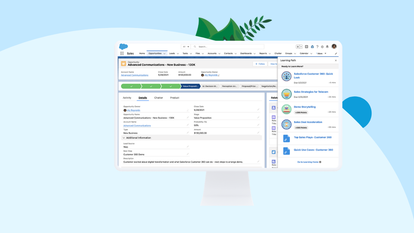Screen dimensions: 414x233
Task: Edit the Type field pencil
Action: [188, 133]
